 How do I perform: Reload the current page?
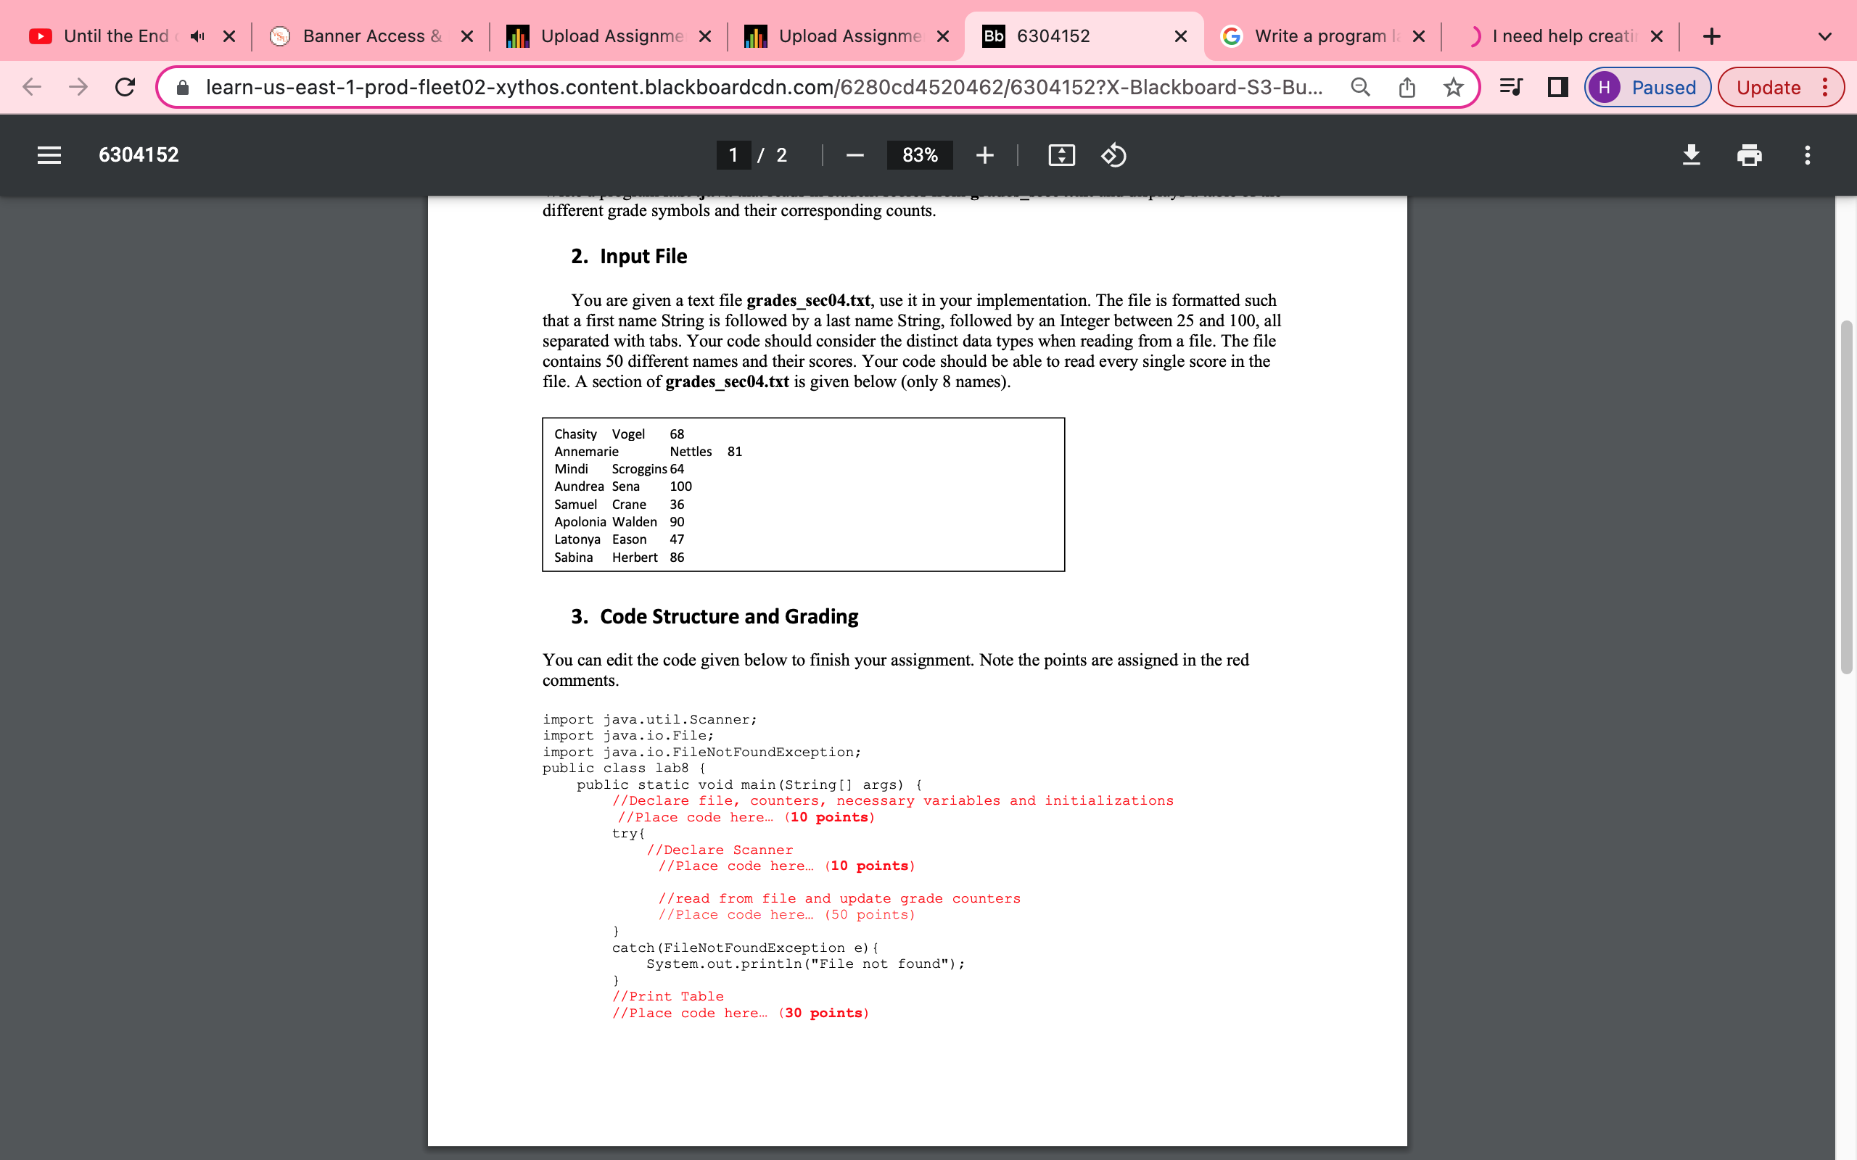pos(125,87)
